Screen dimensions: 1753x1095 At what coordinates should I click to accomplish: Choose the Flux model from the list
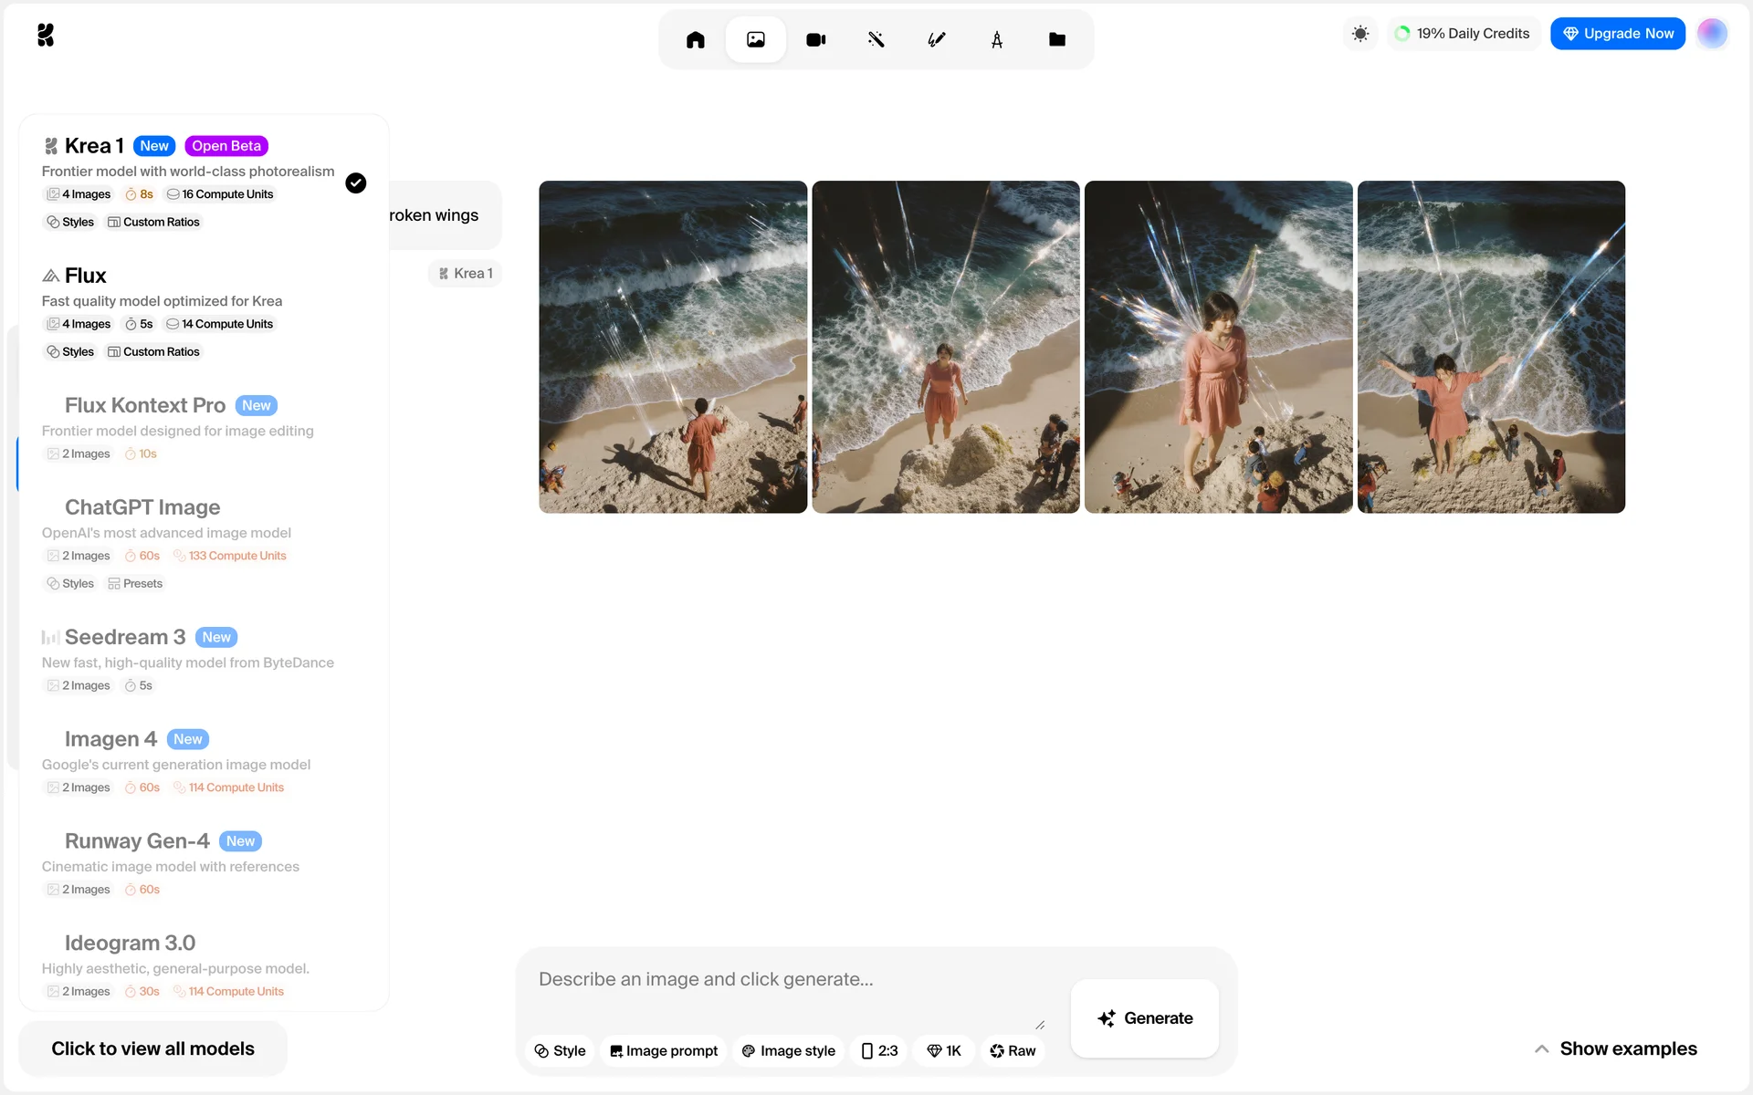click(86, 276)
